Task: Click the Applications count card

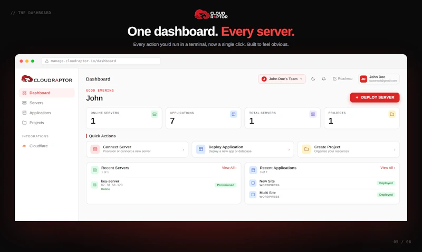Action: click(x=203, y=118)
